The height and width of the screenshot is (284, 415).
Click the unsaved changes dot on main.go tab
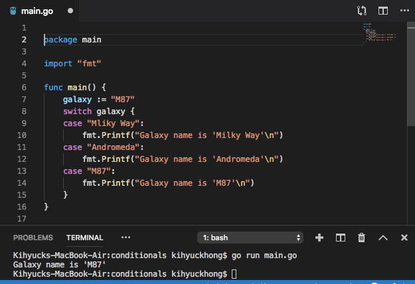coord(70,11)
